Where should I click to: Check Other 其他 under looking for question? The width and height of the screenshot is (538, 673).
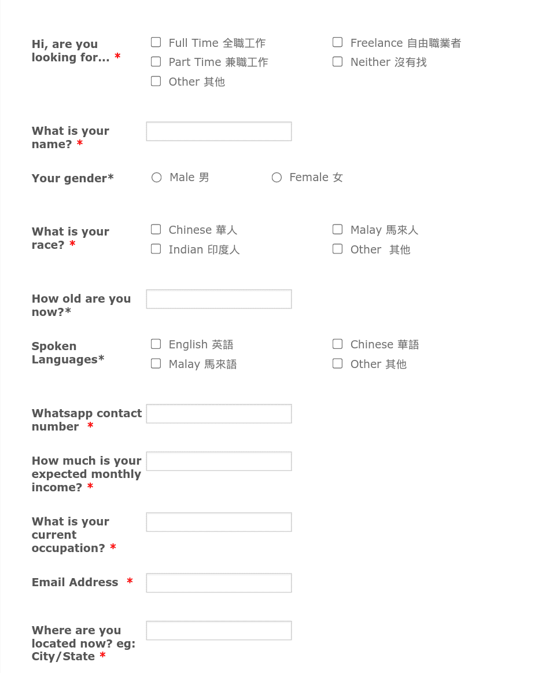[156, 81]
